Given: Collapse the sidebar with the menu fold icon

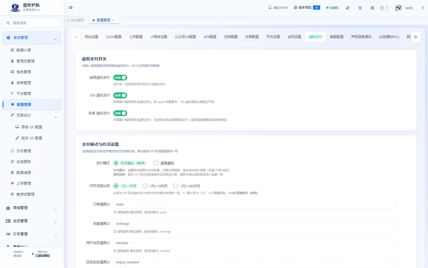Looking at the screenshot, I should click(71, 8).
